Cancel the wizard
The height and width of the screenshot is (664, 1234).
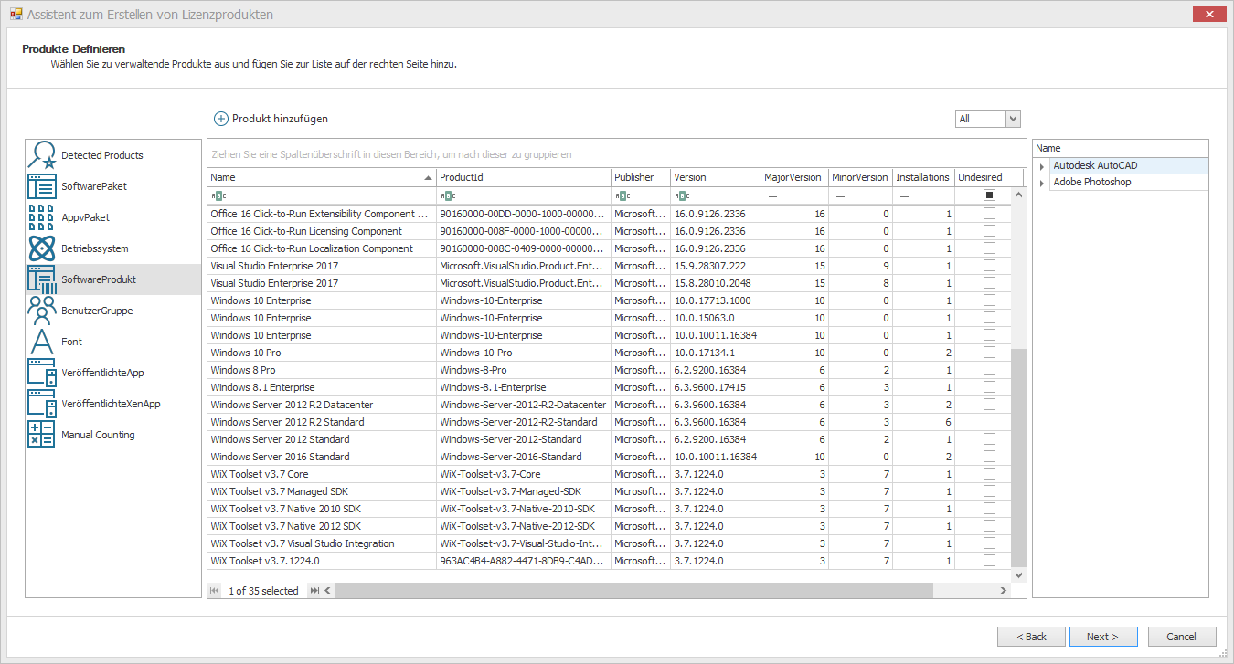click(x=1182, y=637)
